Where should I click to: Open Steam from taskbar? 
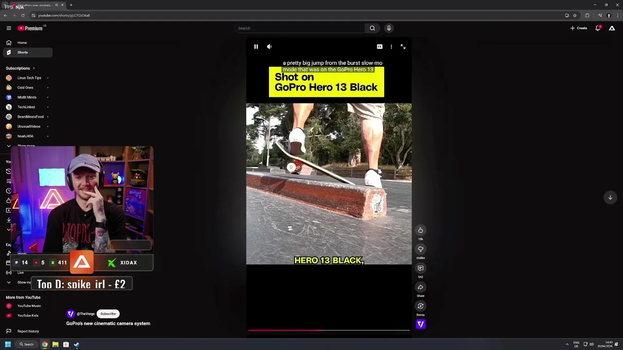pyautogui.click(x=76, y=345)
